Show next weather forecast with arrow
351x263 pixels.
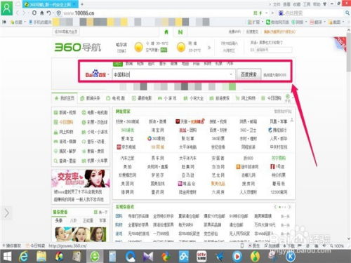209,48
